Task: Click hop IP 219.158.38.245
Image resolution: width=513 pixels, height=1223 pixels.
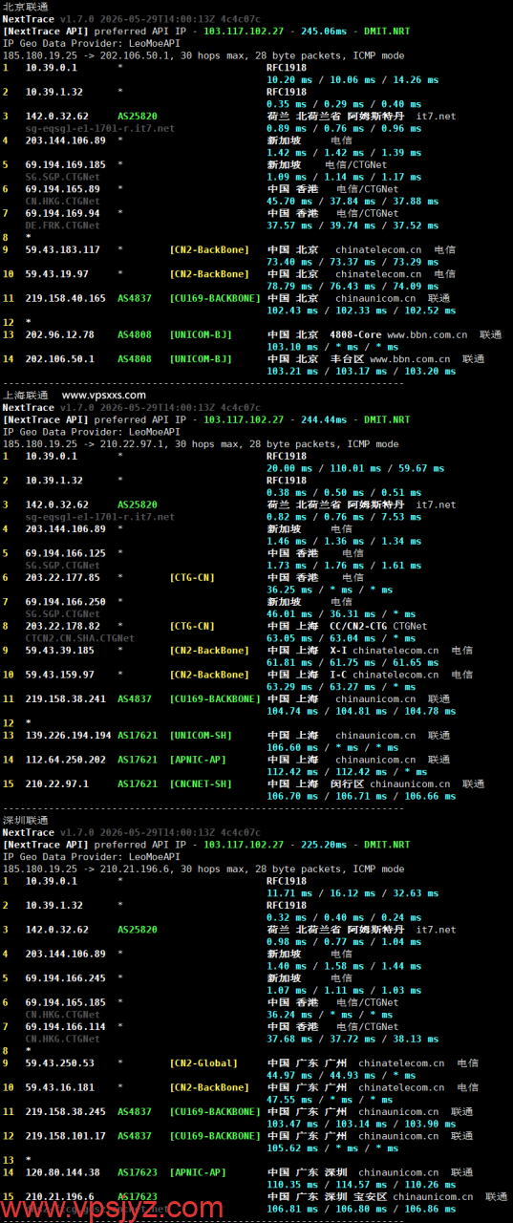Action: pyautogui.click(x=65, y=1111)
